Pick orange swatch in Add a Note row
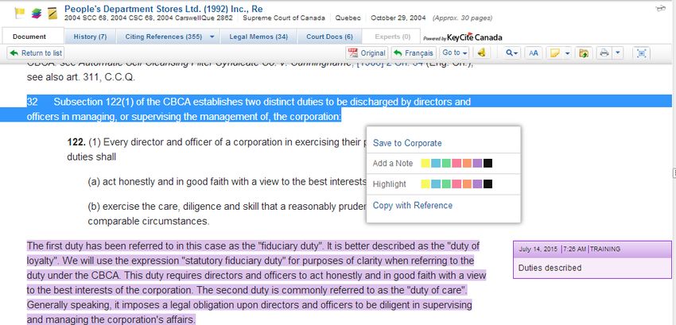676x325 pixels. 467,163
